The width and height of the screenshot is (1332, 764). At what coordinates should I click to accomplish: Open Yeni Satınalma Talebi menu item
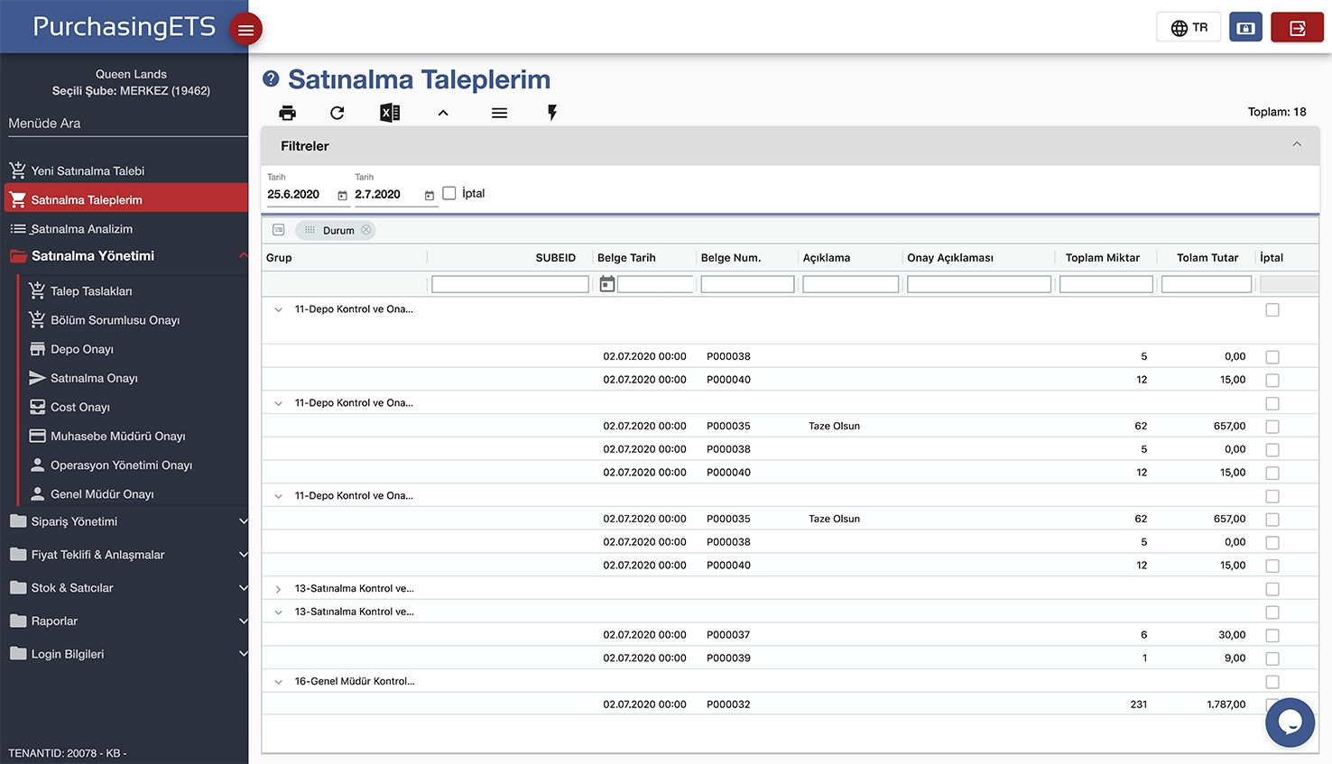(x=88, y=170)
